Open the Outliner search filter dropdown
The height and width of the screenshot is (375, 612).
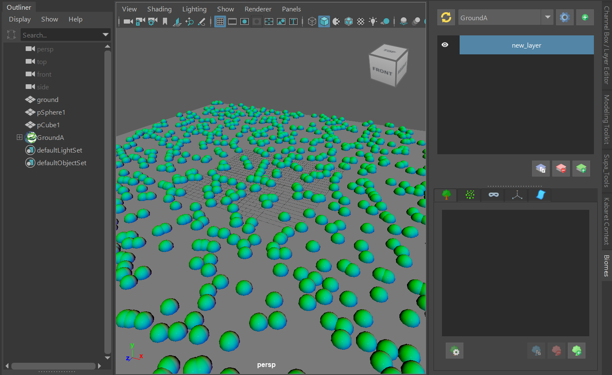106,35
